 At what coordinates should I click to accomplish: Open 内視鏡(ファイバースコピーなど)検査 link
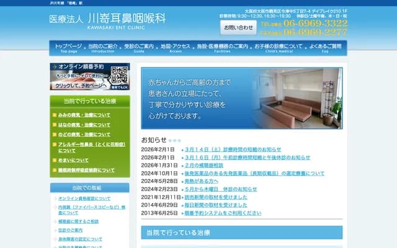click(x=92, y=210)
